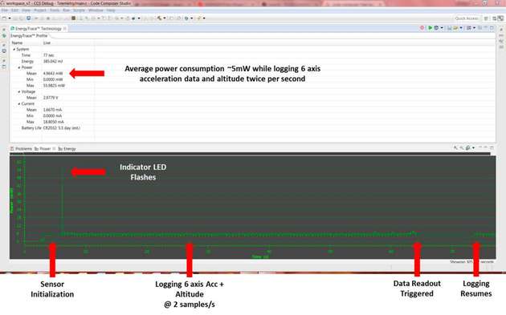Click the open reference profile folder icon
Image resolution: width=506 pixels, height=315 pixels.
pyautogui.click(x=455, y=28)
